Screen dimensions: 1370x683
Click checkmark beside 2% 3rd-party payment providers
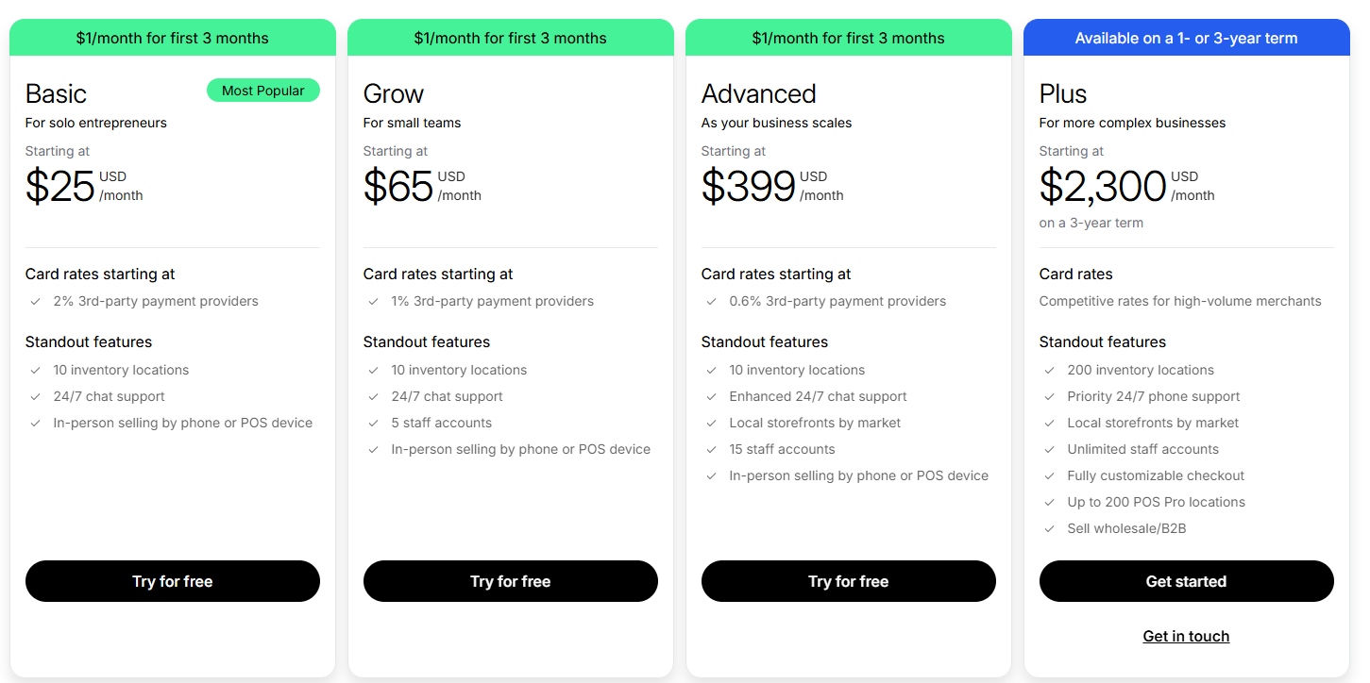click(x=35, y=302)
